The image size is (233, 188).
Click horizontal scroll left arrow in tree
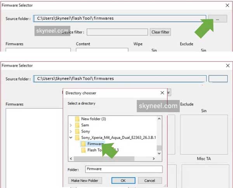[x=71, y=158]
